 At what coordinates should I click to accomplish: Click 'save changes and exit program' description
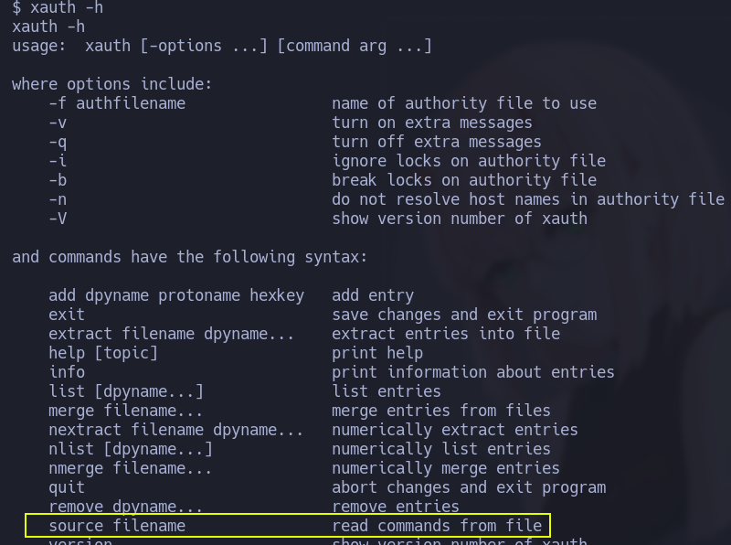(464, 315)
